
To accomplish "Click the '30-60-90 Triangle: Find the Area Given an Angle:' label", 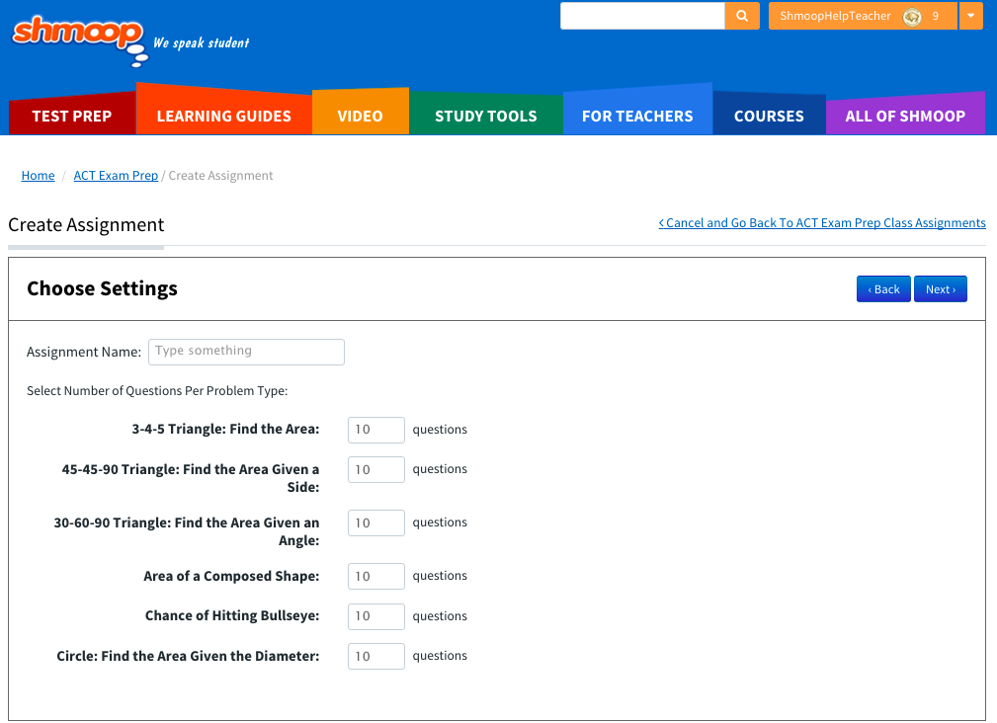I will coord(187,531).
